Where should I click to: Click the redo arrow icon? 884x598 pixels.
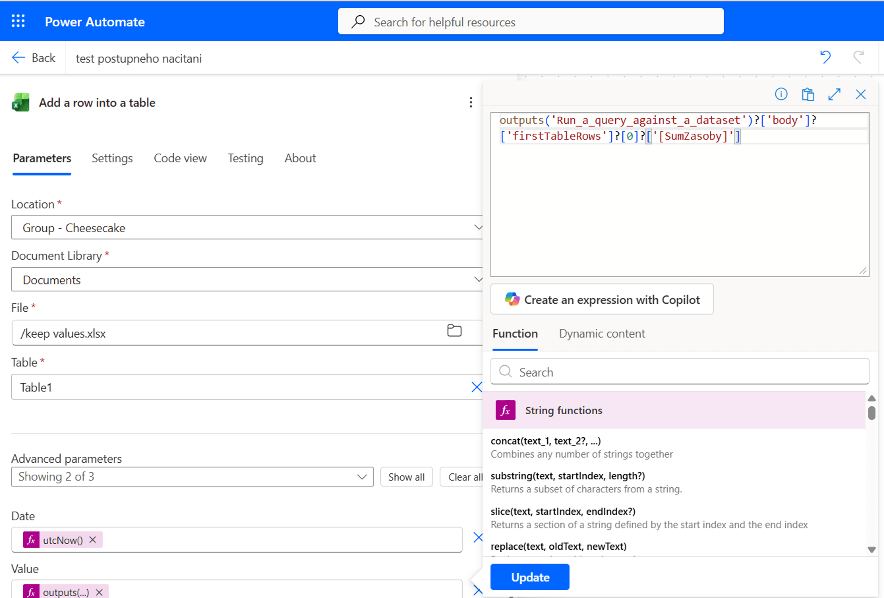coord(859,57)
